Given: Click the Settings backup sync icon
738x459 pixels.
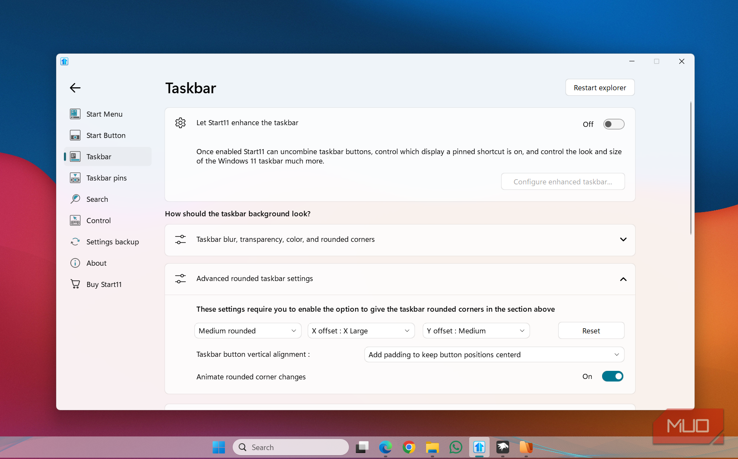Looking at the screenshot, I should (75, 241).
